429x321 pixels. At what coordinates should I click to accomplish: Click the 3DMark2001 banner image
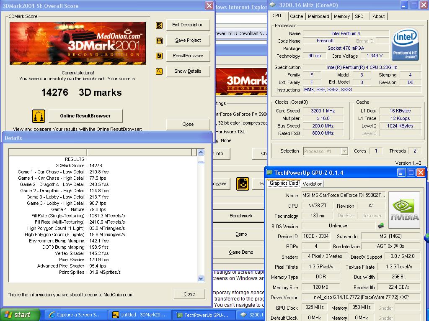coord(78,43)
